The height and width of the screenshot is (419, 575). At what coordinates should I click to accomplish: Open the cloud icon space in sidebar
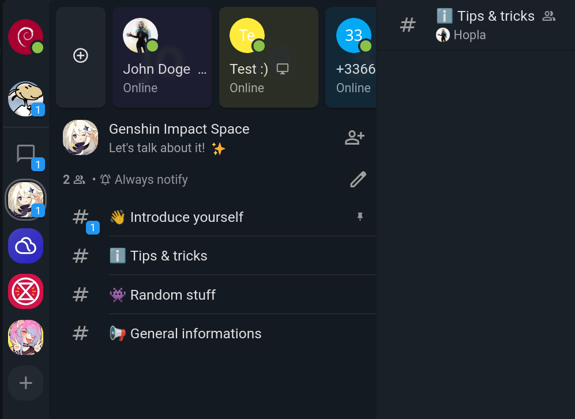26,246
